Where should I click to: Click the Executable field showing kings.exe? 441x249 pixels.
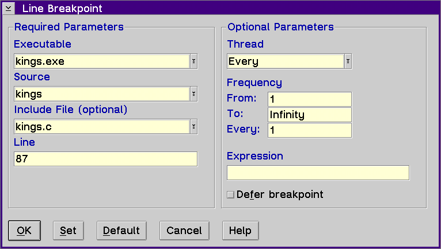click(x=102, y=61)
